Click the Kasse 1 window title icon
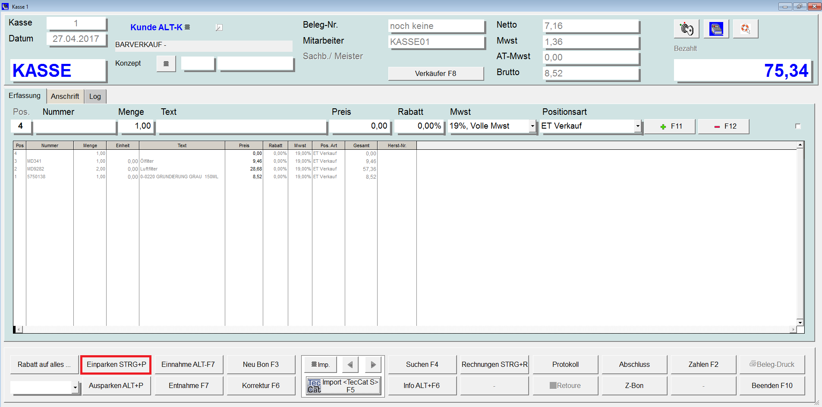 5,6
